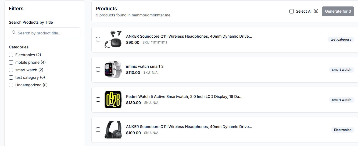Select the test category filter checkbox
This screenshot has width=358, height=146.
pos(11,77)
